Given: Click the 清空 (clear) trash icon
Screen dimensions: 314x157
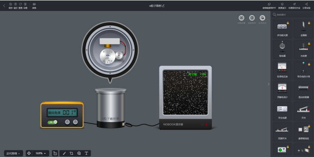Looking at the screenshot, I should click(15, 4).
